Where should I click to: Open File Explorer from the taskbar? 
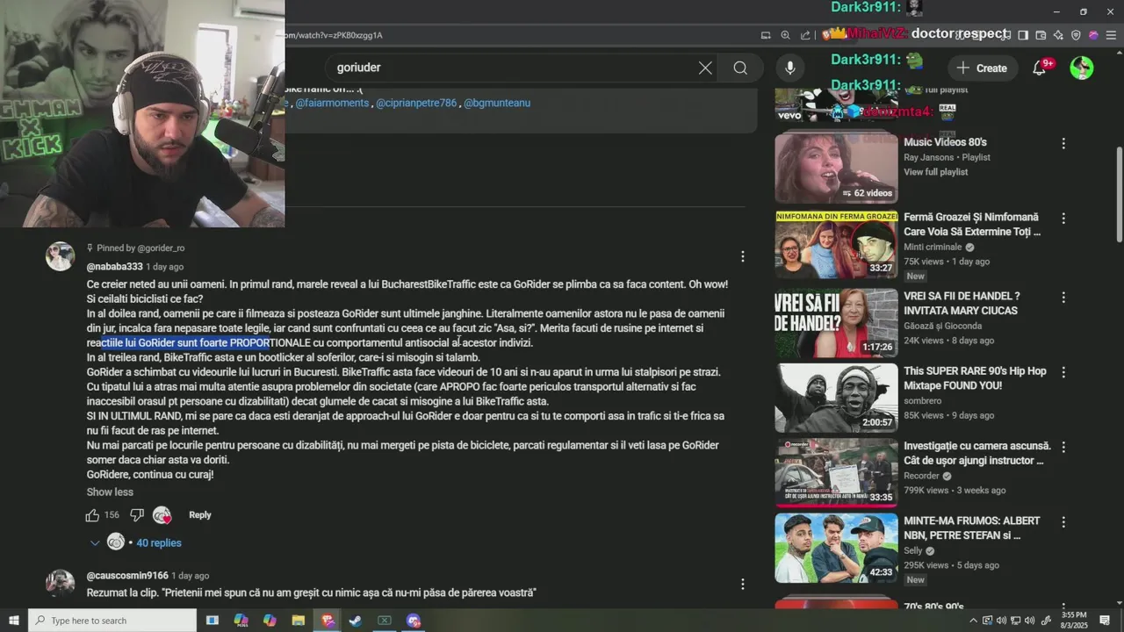click(299, 621)
